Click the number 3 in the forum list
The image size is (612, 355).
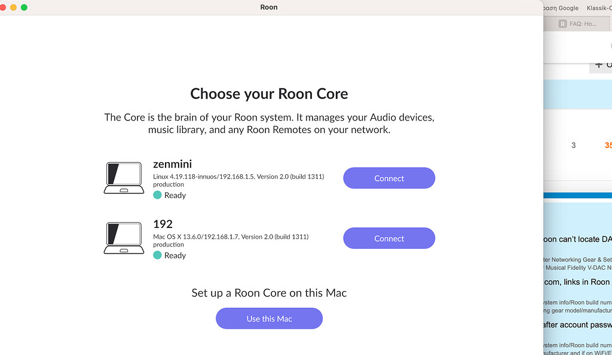[x=574, y=145]
